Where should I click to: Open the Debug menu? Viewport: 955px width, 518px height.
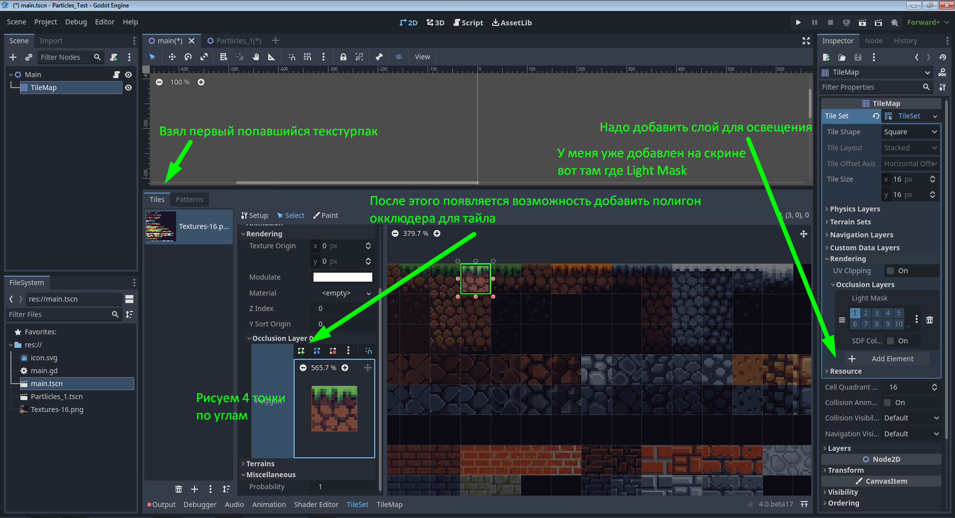(x=76, y=22)
